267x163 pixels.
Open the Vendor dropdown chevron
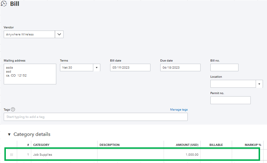59,34
